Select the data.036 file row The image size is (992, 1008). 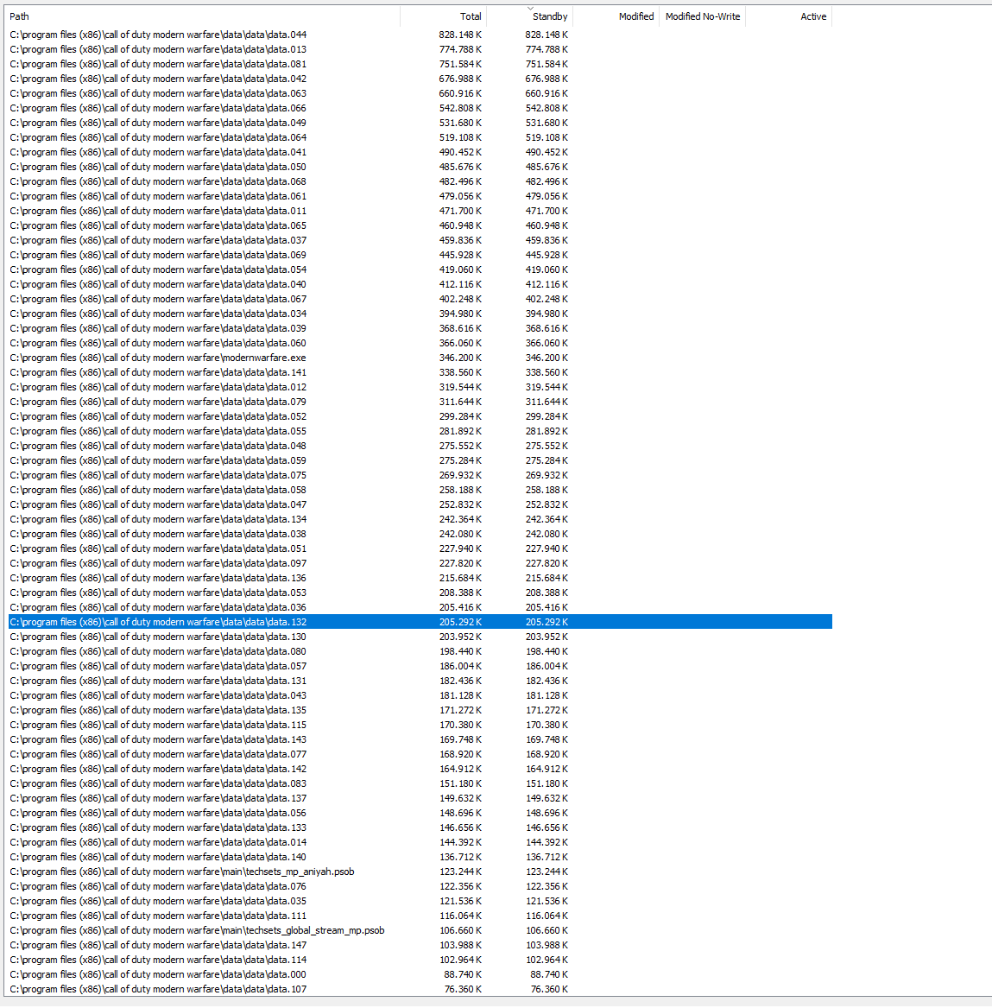(x=420, y=607)
